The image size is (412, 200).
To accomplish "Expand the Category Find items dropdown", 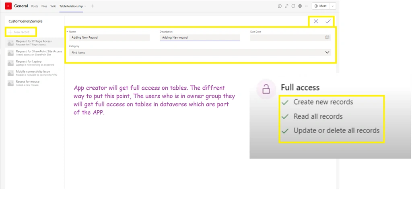I will pos(200,52).
